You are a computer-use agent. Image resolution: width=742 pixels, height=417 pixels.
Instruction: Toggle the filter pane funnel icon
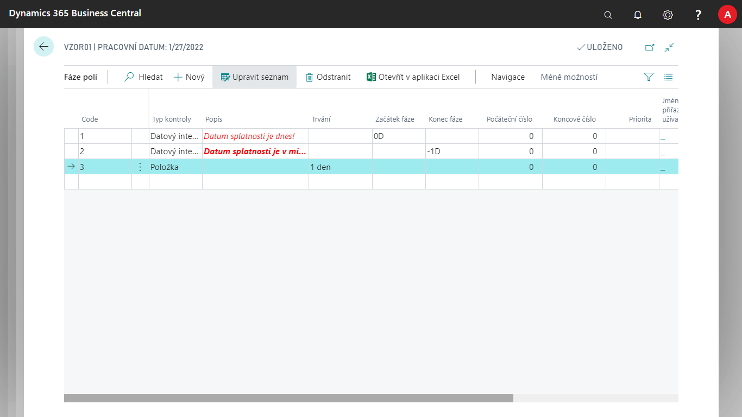[x=649, y=77]
